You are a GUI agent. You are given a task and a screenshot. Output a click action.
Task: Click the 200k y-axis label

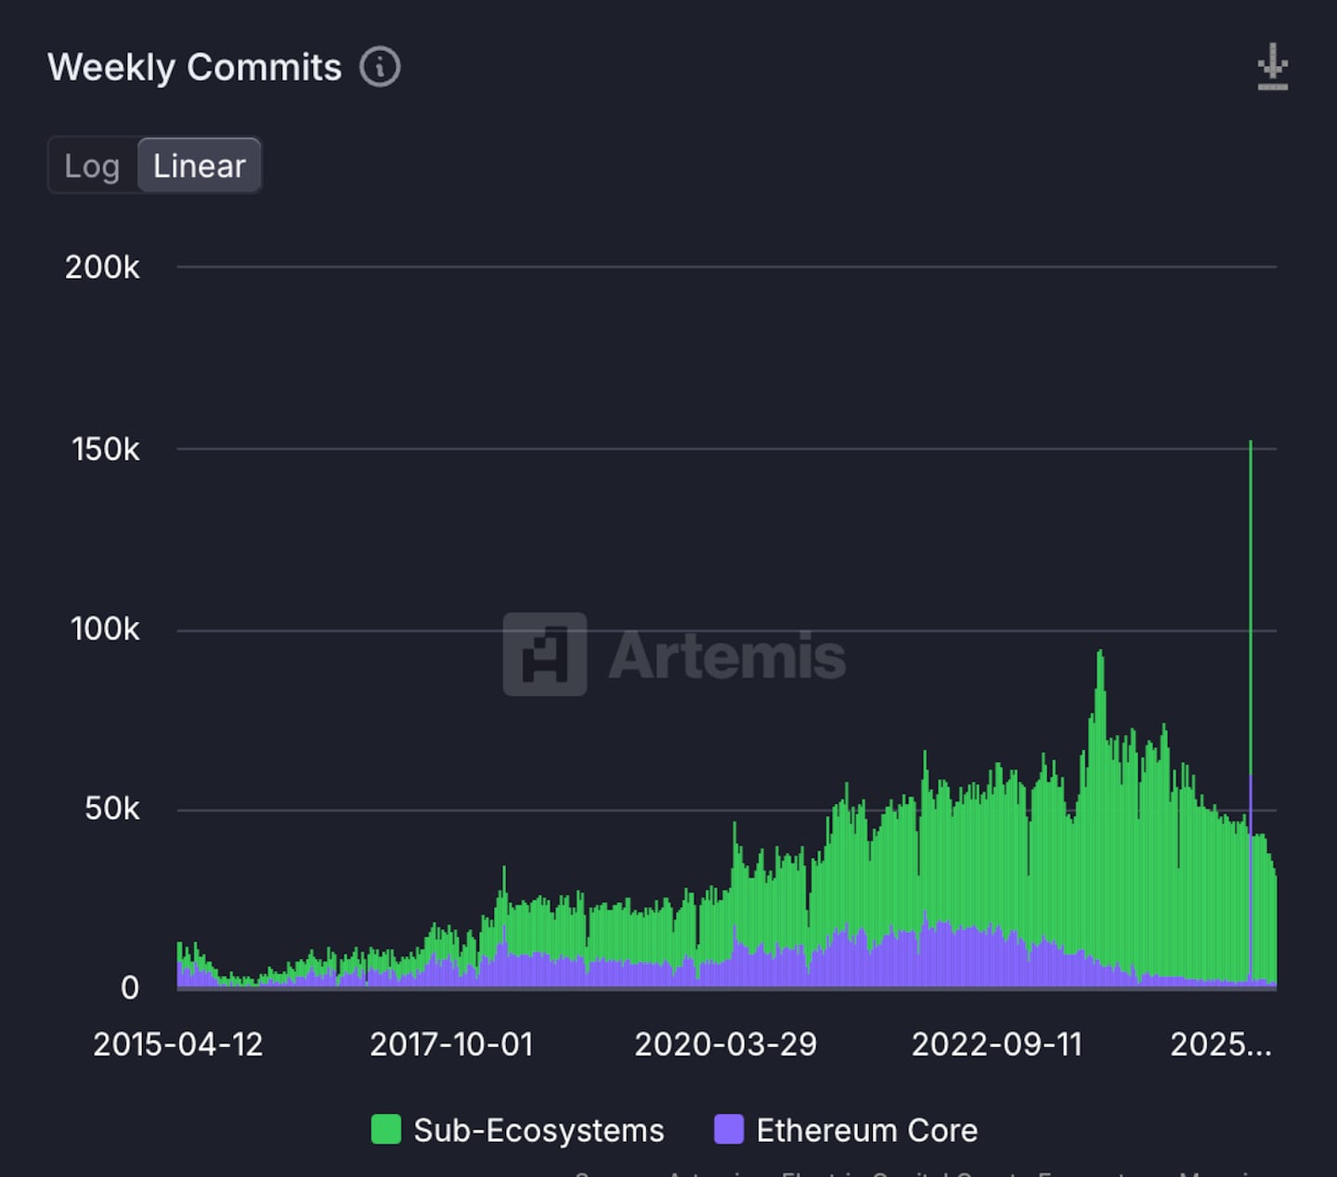[102, 267]
